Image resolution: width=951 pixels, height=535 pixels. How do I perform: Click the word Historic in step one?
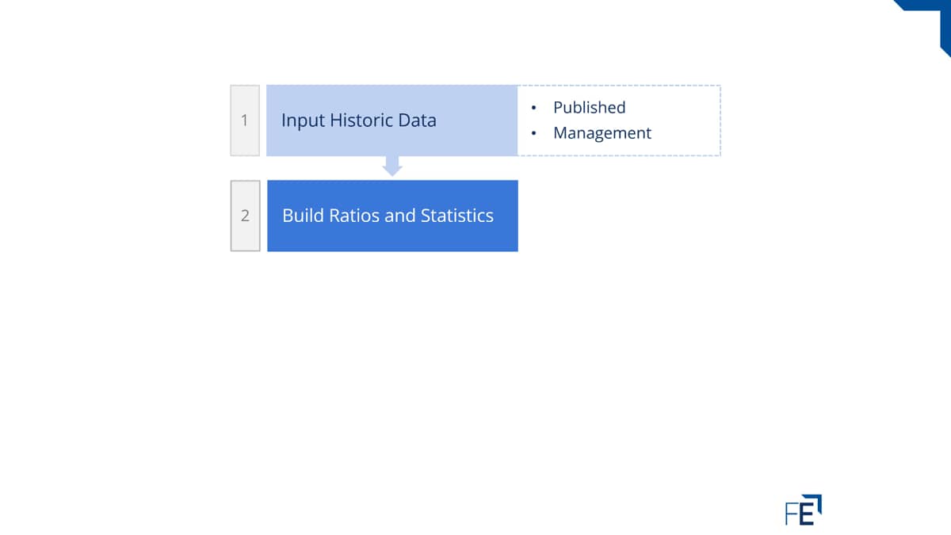click(x=359, y=120)
